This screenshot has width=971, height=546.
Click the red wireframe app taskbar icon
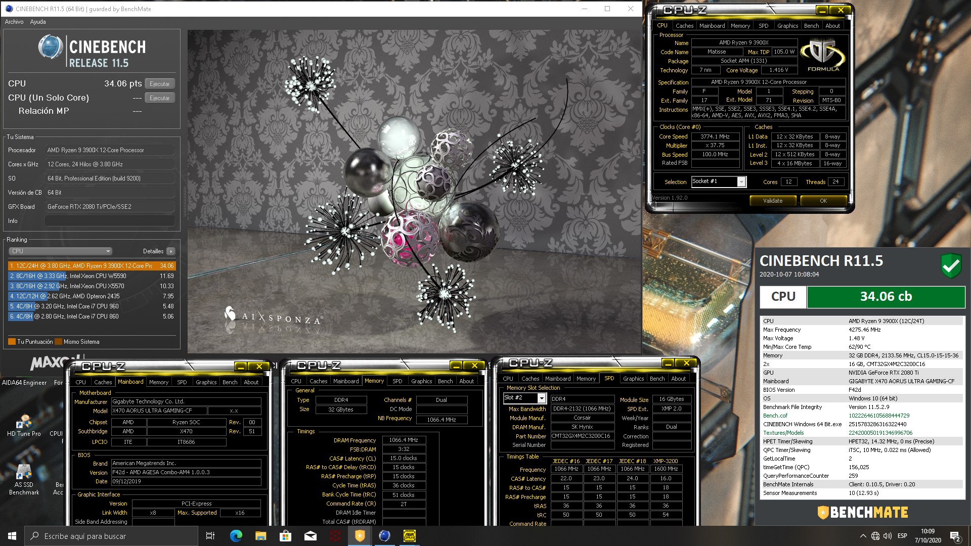click(x=335, y=536)
